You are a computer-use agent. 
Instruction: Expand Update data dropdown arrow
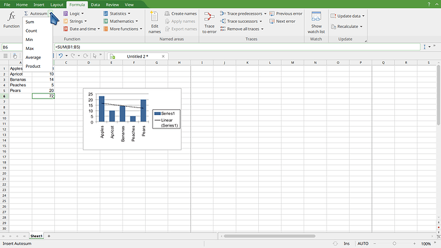tap(364, 16)
